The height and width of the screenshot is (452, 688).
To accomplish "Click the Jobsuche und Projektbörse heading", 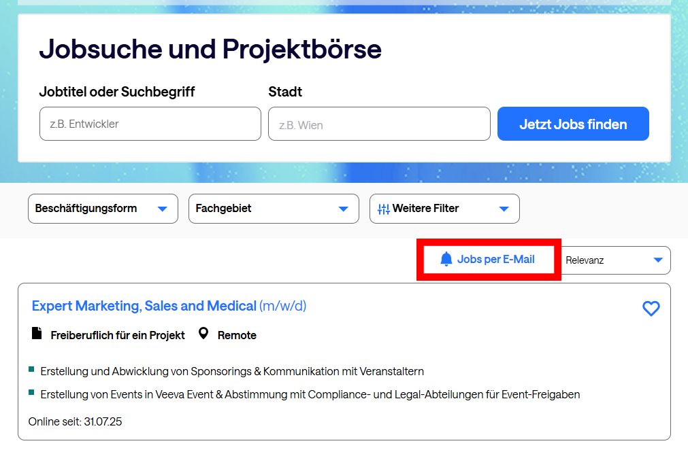I will 210,49.
